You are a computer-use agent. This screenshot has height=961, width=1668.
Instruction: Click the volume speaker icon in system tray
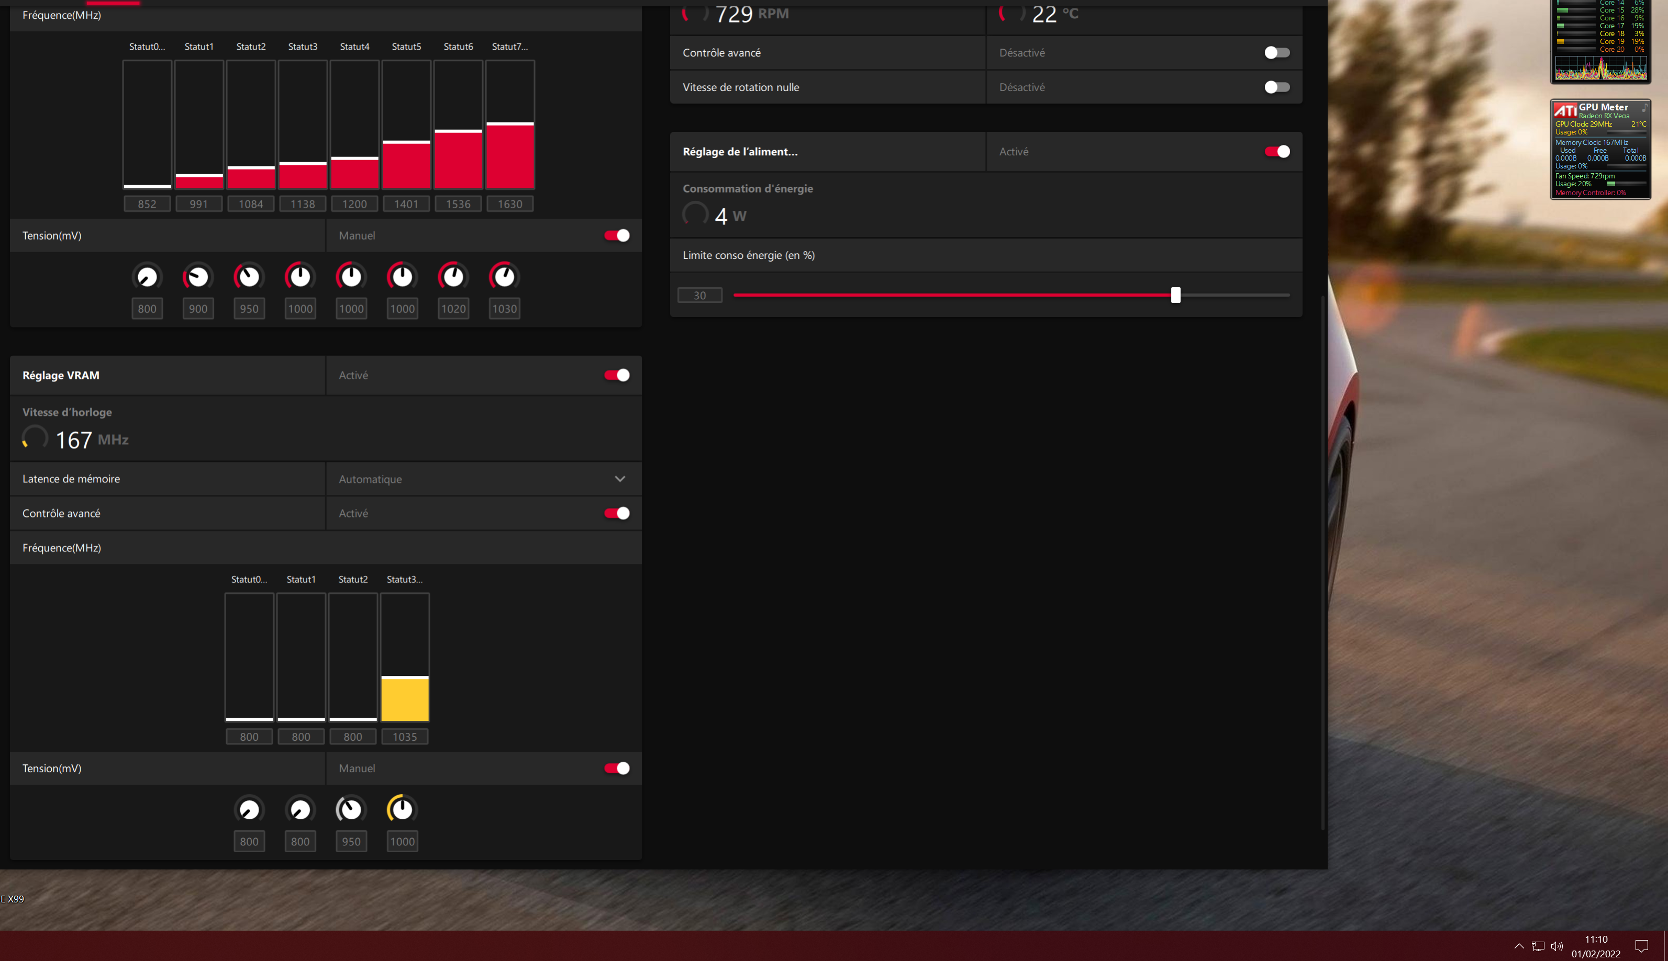point(1557,946)
